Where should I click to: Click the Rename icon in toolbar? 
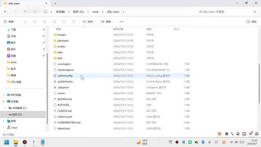tap(54, 22)
